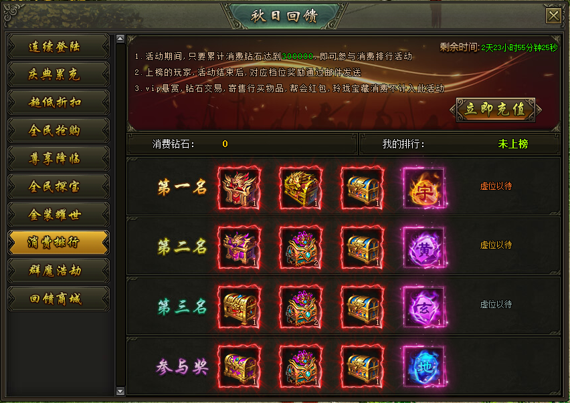
Task: Select the 全民探宝 tab
Action: [58, 186]
